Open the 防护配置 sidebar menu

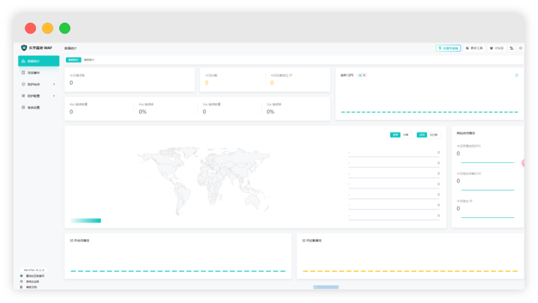pos(39,96)
